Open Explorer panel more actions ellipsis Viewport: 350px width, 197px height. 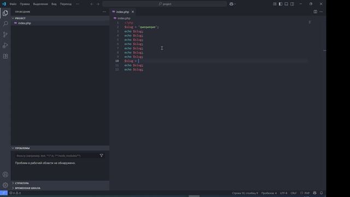(x=104, y=11)
